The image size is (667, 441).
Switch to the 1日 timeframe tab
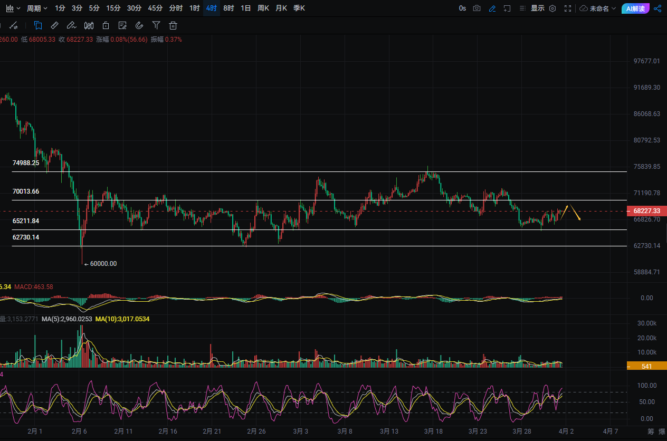[x=245, y=8]
